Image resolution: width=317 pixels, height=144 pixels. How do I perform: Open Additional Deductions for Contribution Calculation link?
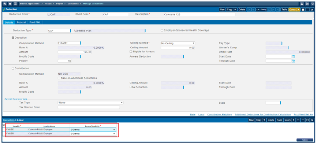pyautogui.click(x=262, y=115)
